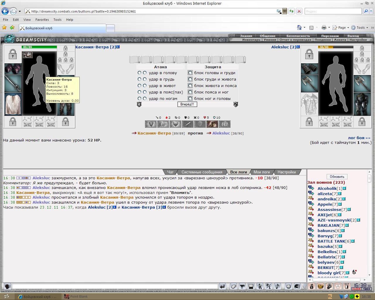The width and height of the screenshot is (375, 300).
Task: Click Касания-Ветра green health bar
Action: tap(39, 47)
